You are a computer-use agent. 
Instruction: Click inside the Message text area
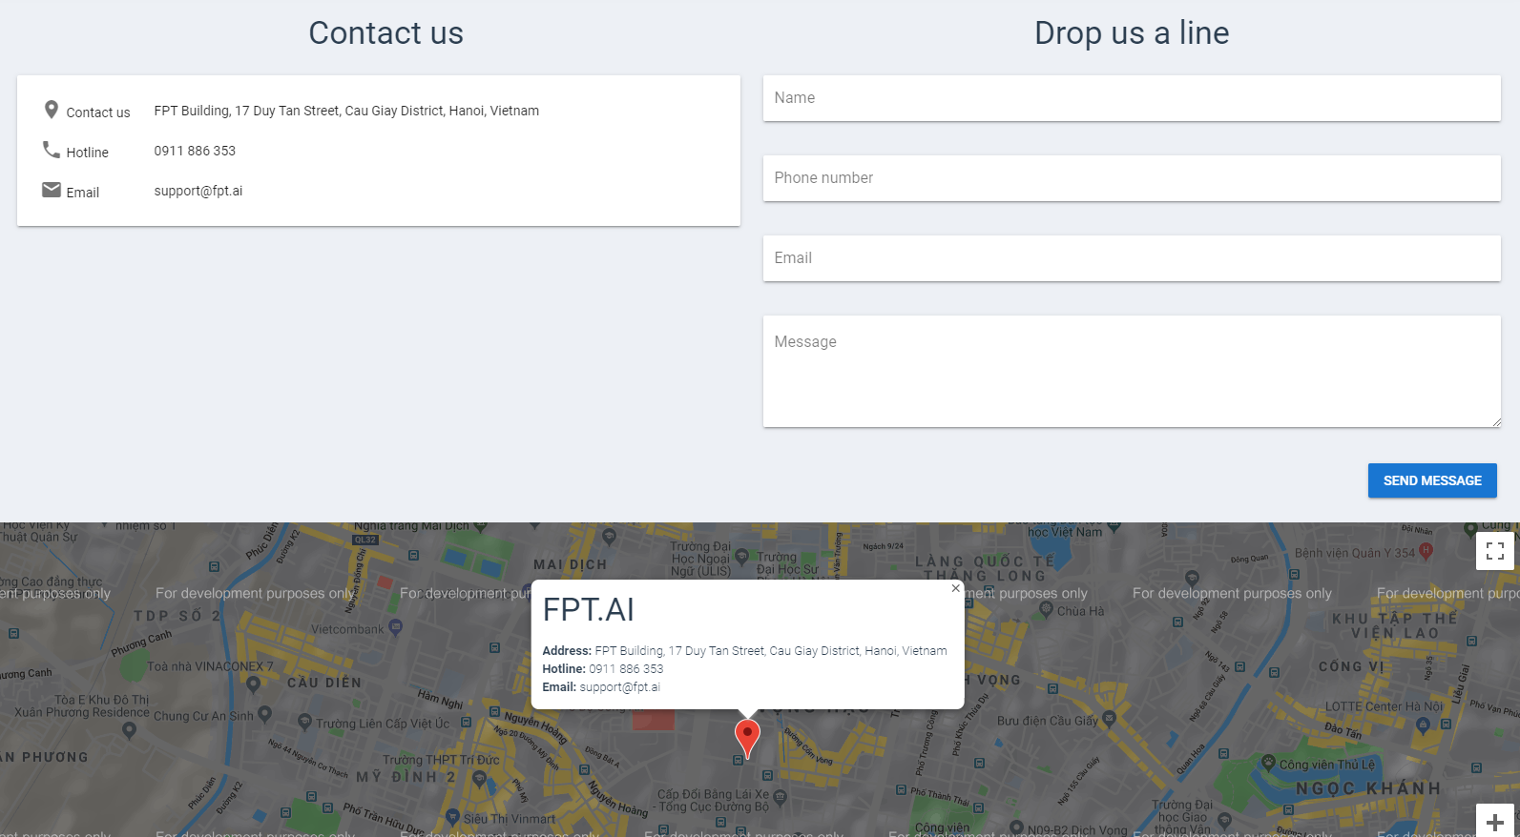click(1132, 372)
